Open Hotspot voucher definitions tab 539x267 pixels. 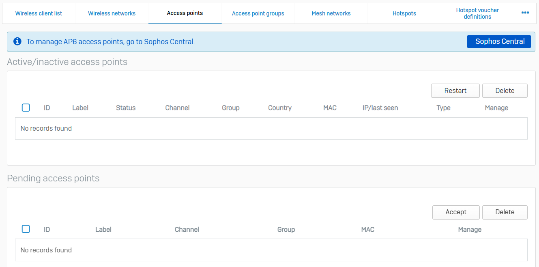click(477, 13)
